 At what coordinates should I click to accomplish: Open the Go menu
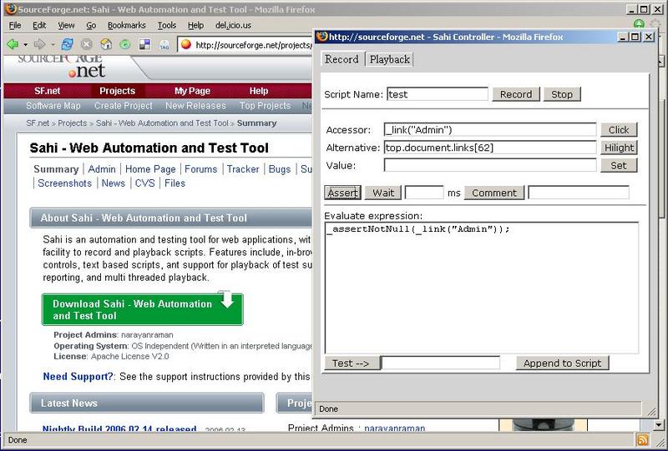(91, 26)
